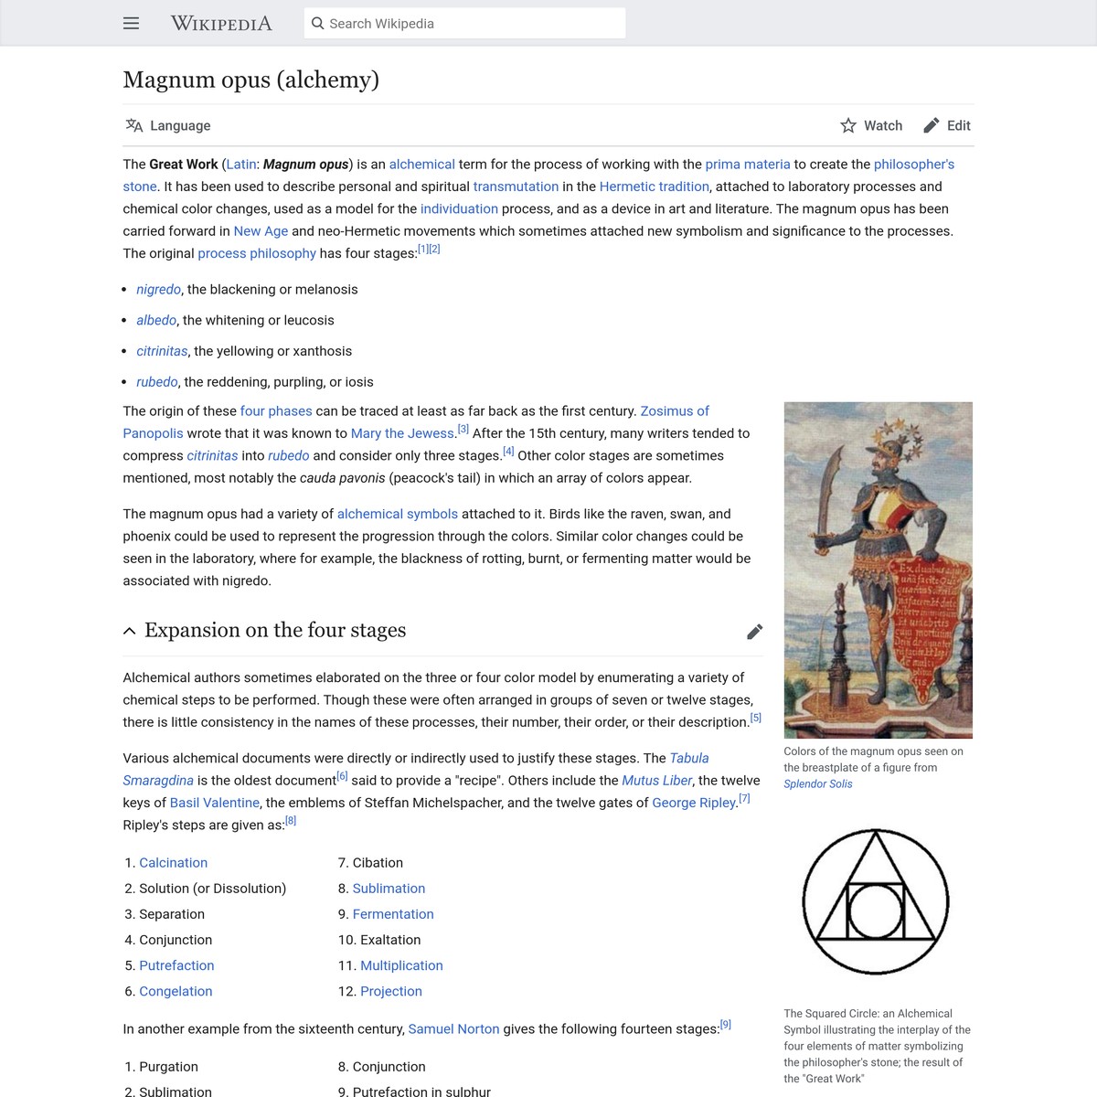Image resolution: width=1097 pixels, height=1097 pixels.
Task: Open the Samuel Norton article
Action: (x=453, y=1028)
